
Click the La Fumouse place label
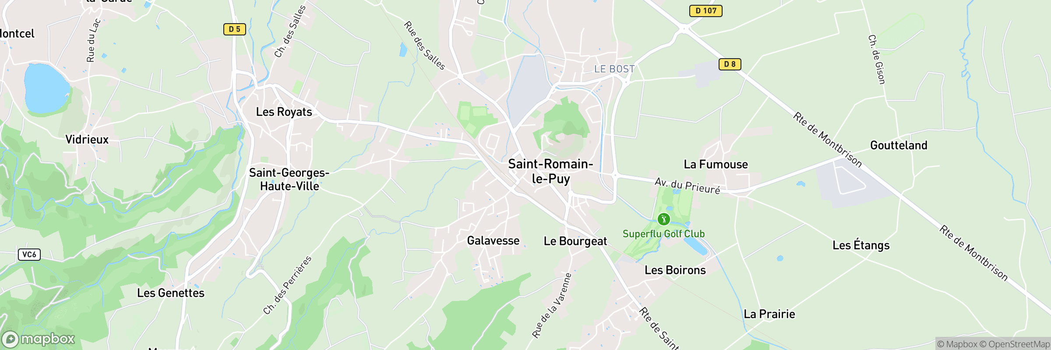click(716, 164)
